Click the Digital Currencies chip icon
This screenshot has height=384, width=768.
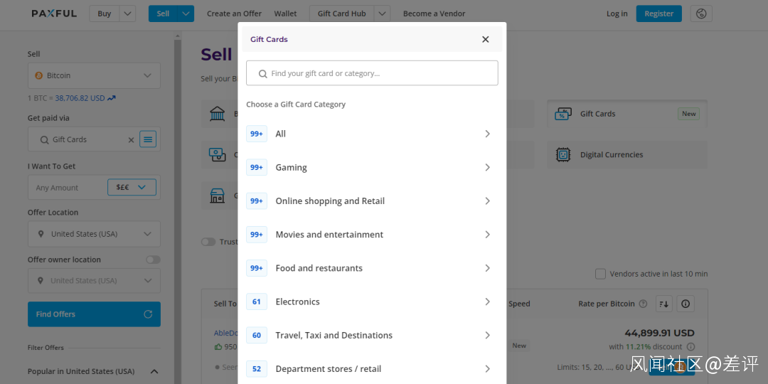(x=563, y=154)
